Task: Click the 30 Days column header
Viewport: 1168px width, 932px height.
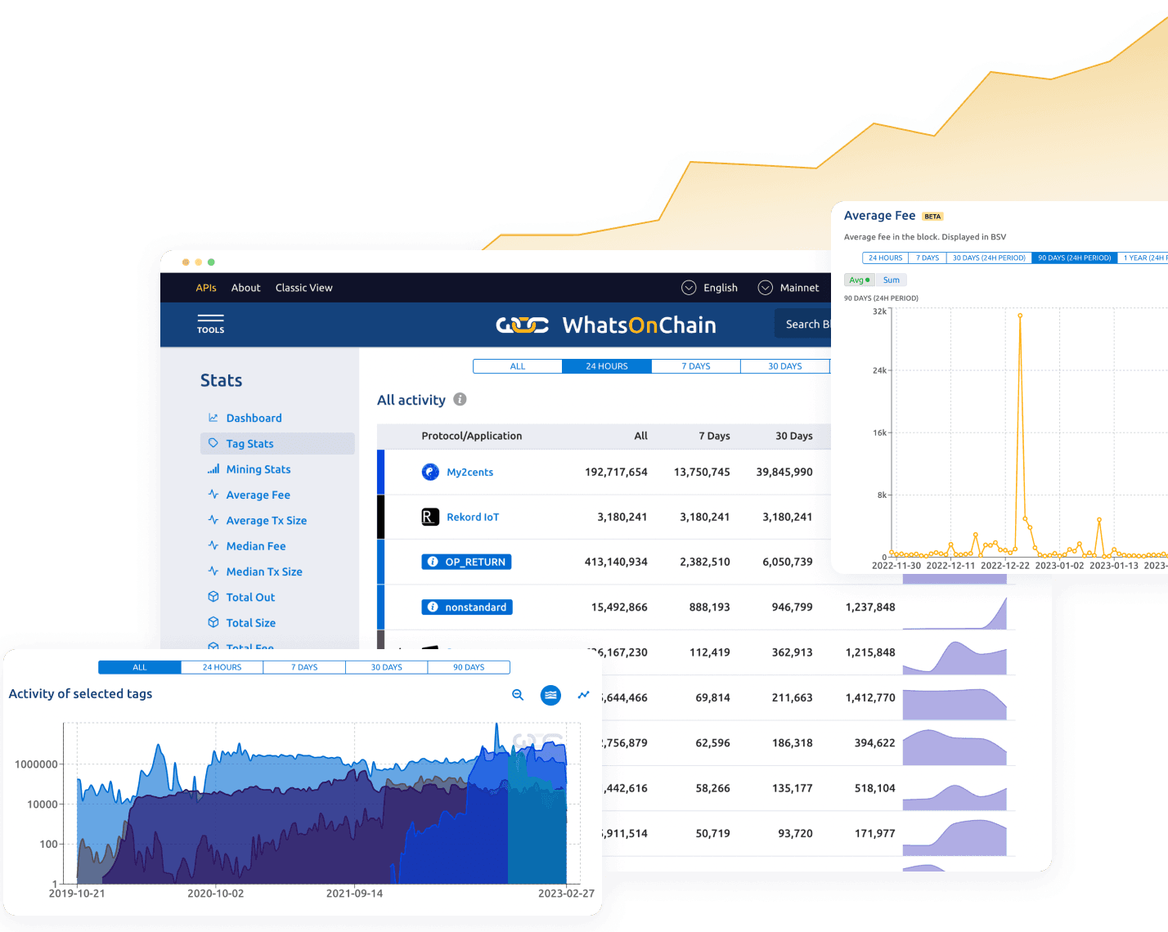Action: coord(794,436)
